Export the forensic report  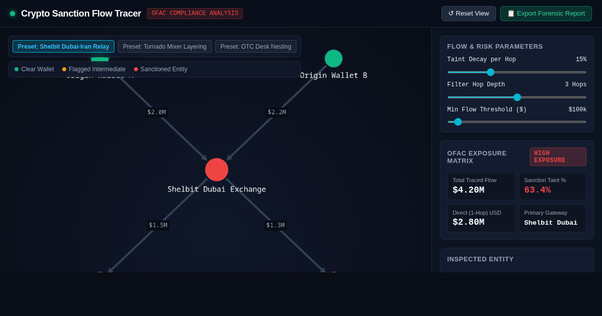coord(546,14)
